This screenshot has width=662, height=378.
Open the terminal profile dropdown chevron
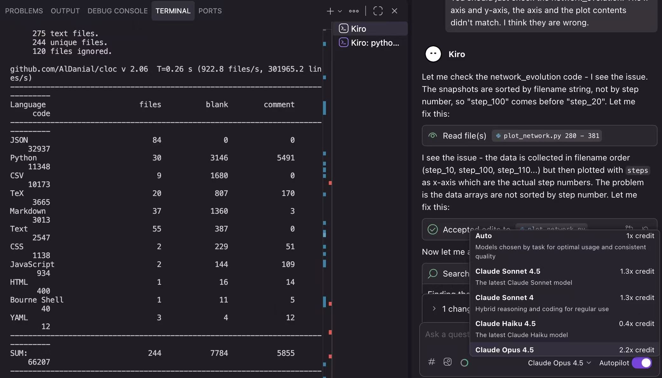click(340, 11)
